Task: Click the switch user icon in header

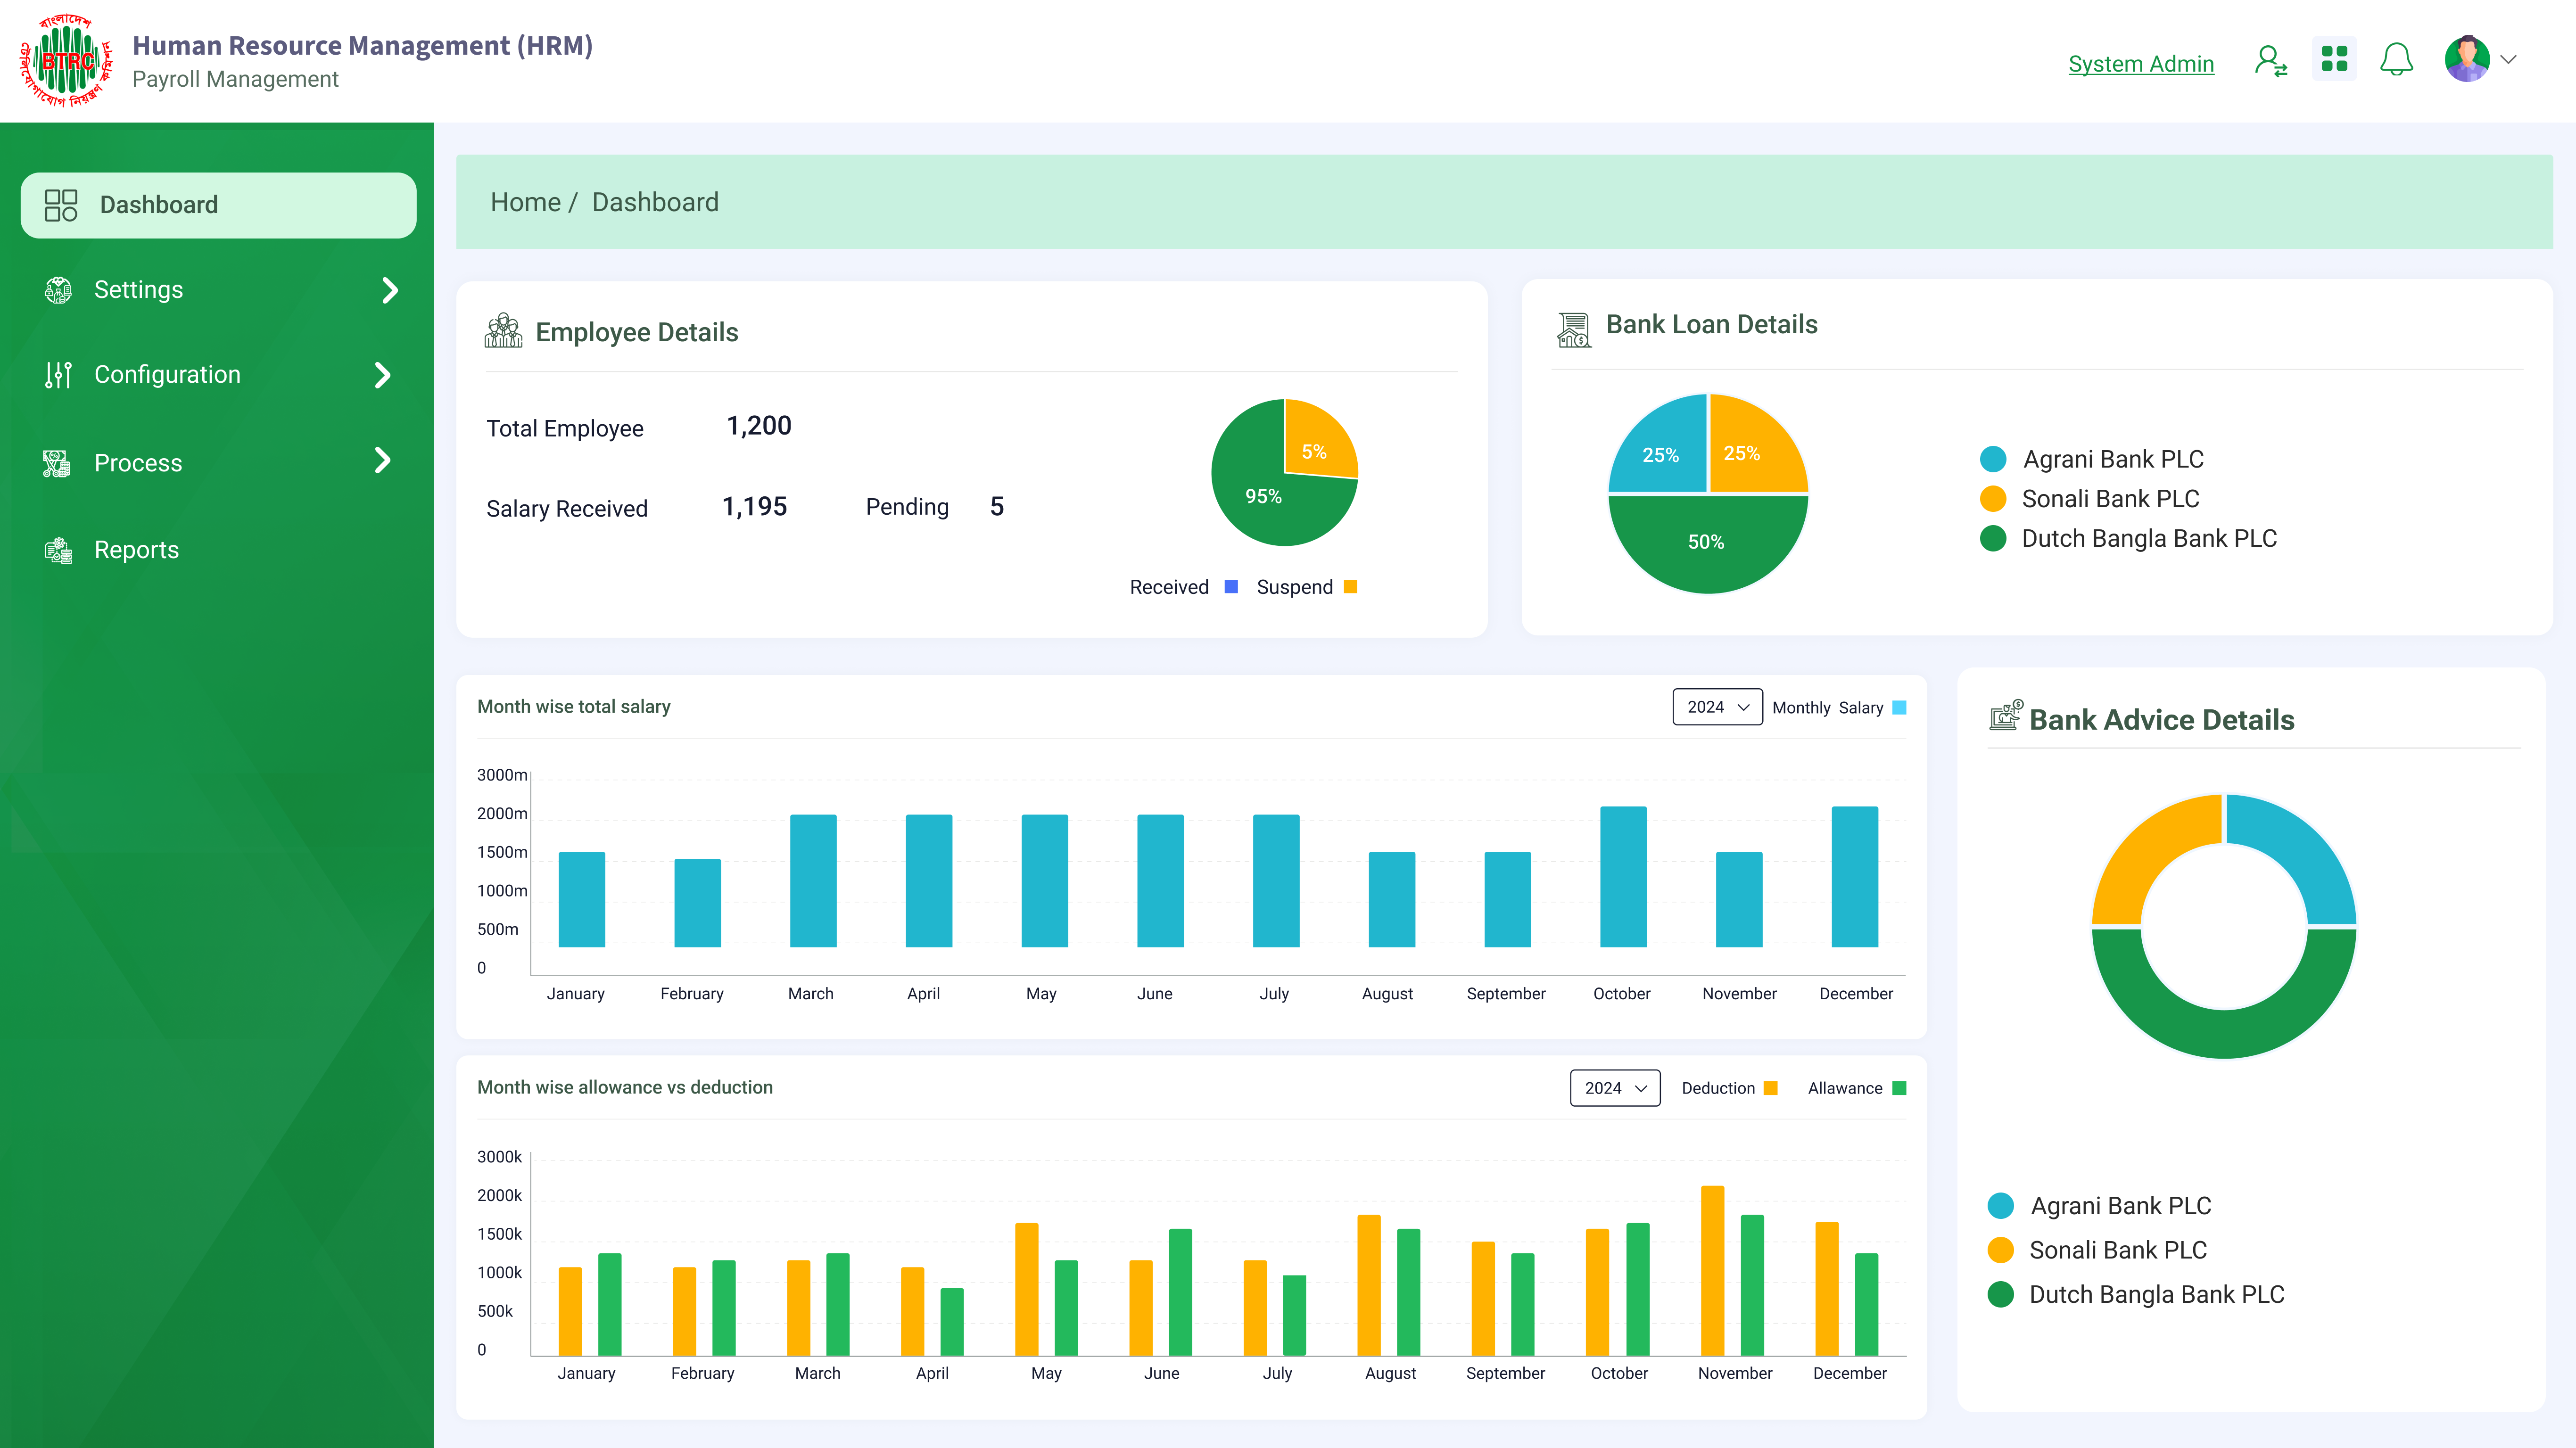Action: click(x=2270, y=61)
